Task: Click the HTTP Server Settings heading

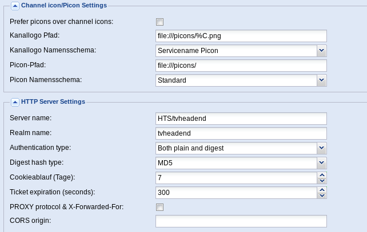Action: [x=53, y=102]
